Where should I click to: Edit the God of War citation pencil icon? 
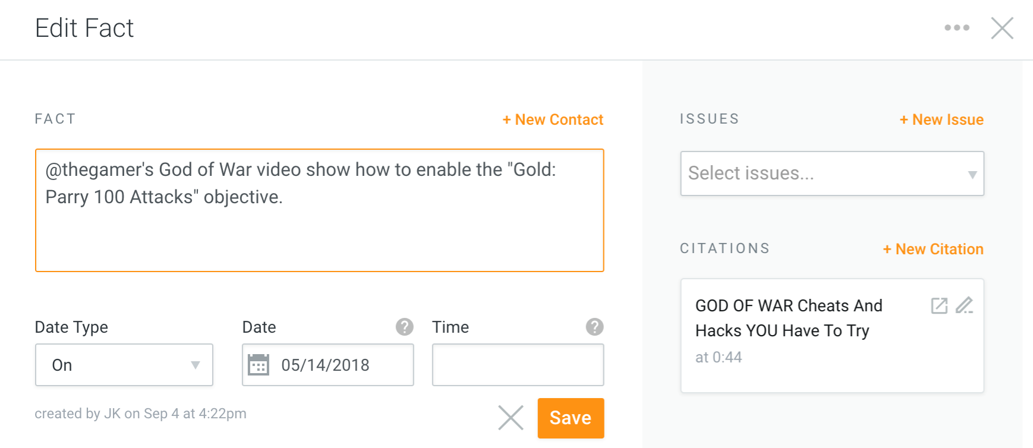click(x=964, y=305)
